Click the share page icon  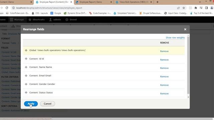click(x=178, y=8)
